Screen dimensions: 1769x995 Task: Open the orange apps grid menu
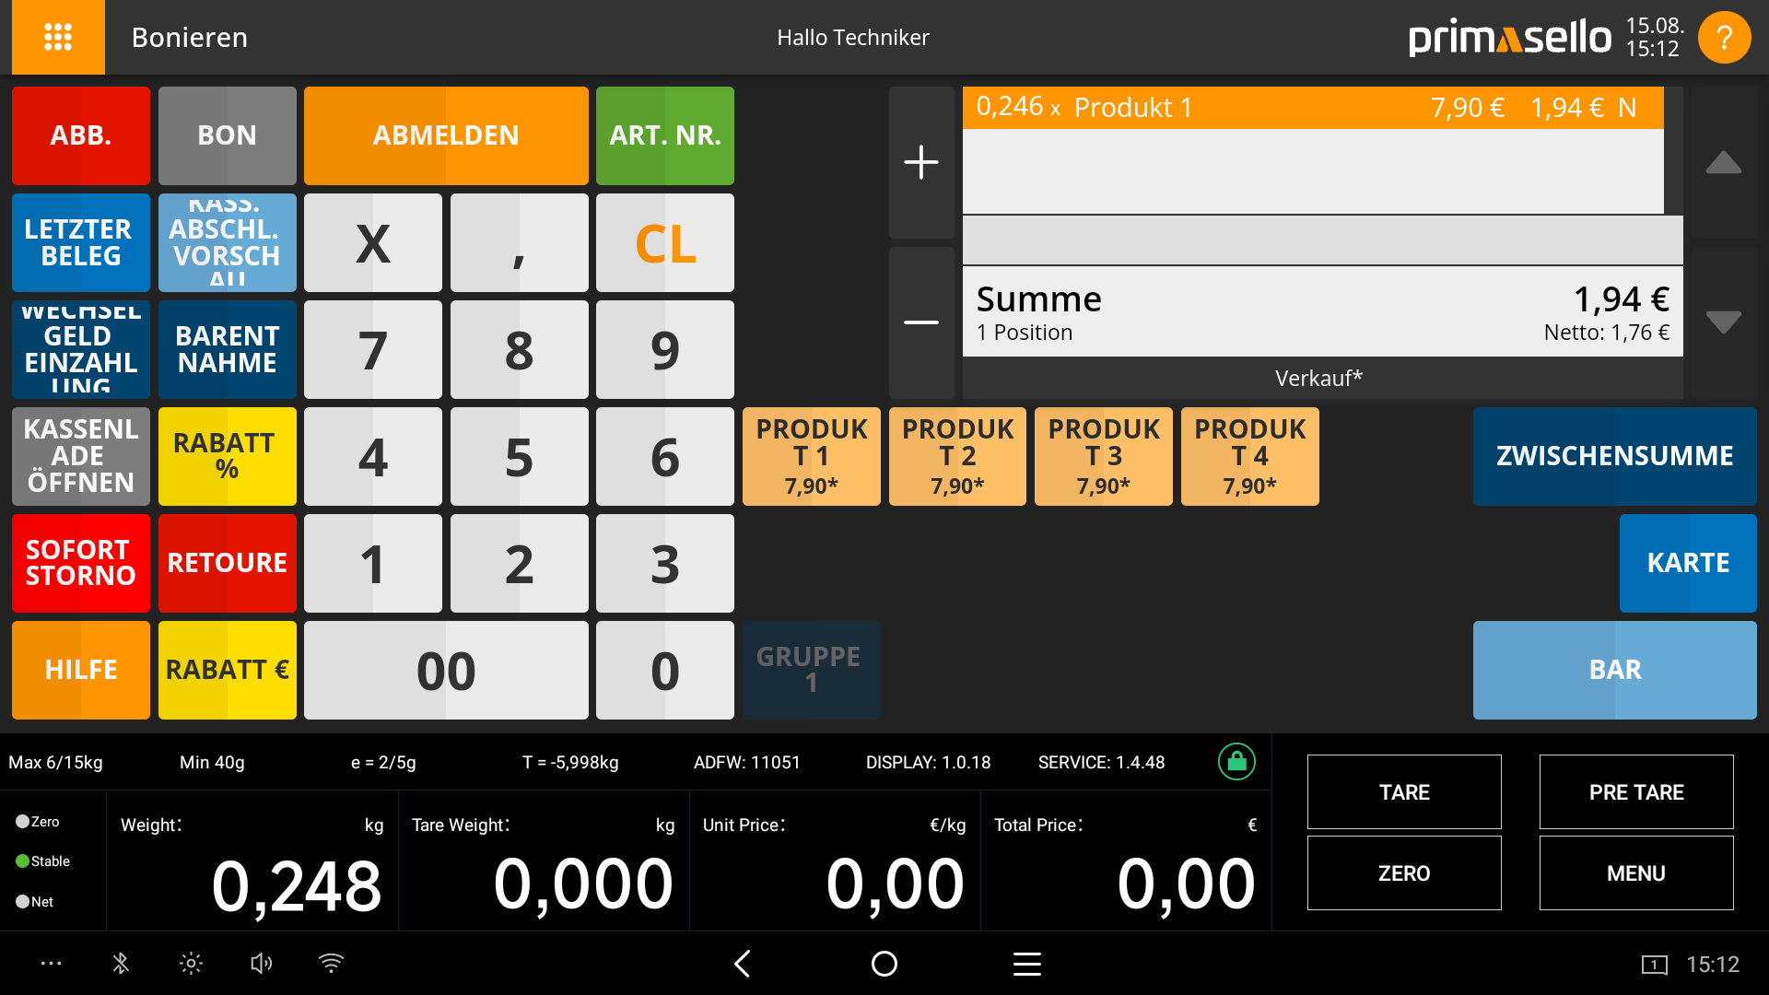coord(58,37)
